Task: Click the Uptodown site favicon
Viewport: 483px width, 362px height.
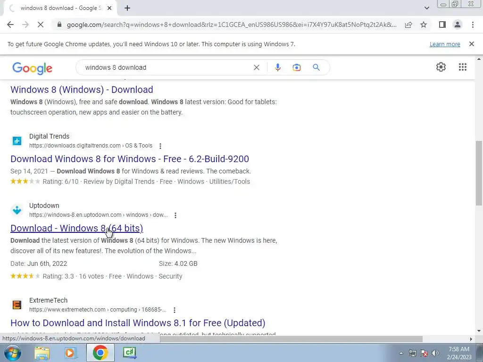Action: point(17,210)
